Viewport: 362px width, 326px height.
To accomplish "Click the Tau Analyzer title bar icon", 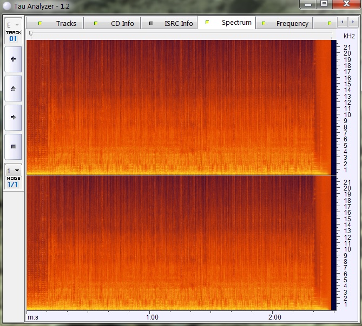I will 6,4.
